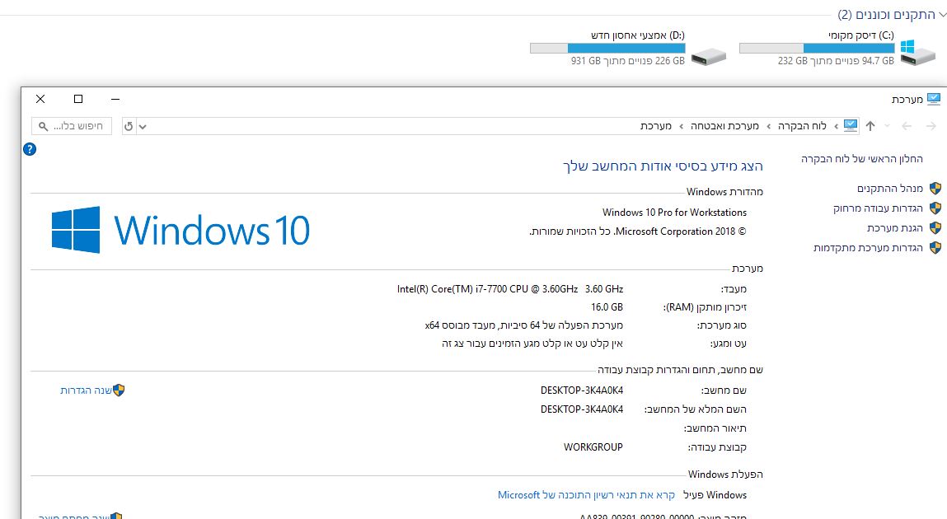
Task: Click the "Windows 10 Pro for Workstations" text
Action: (674, 213)
